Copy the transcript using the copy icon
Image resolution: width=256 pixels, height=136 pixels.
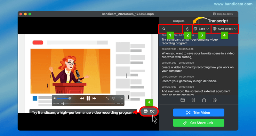click(215, 100)
